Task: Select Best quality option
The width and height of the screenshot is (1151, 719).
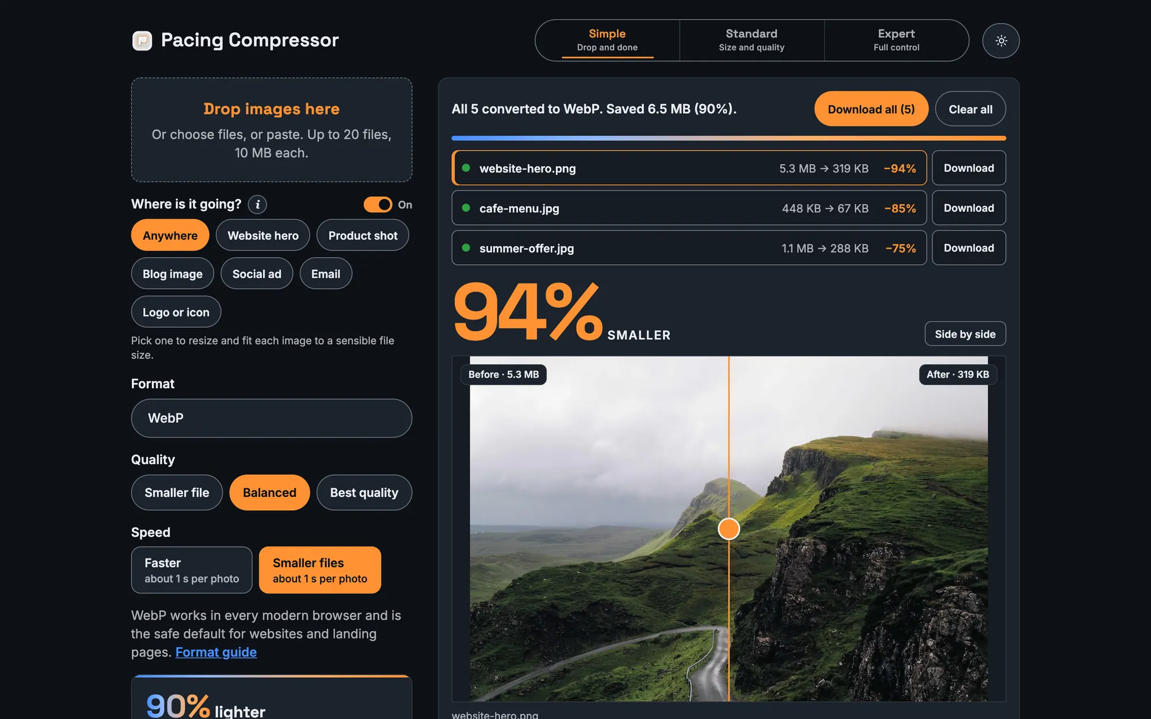Action: tap(364, 492)
